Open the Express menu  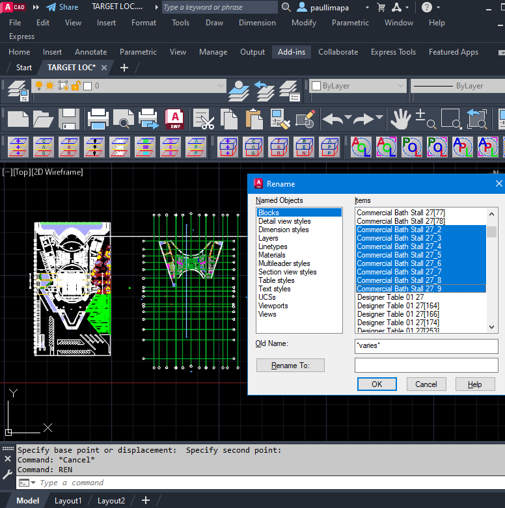21,36
